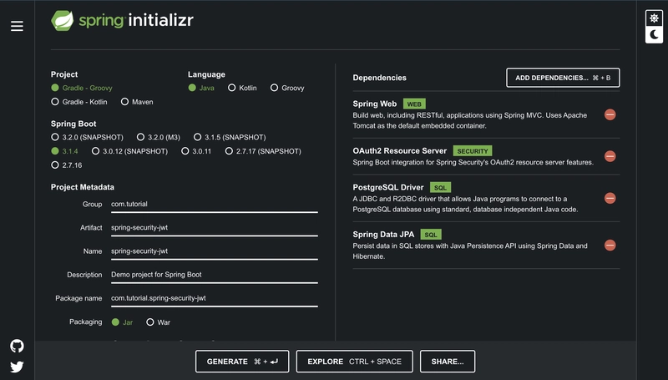Image resolution: width=668 pixels, height=380 pixels.
Task: Click the Description input field
Action: click(215, 275)
